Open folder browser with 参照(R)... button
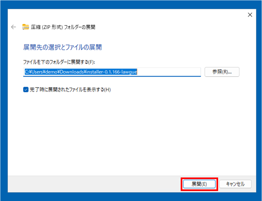The height and width of the screenshot is (201, 262). pyautogui.click(x=222, y=72)
